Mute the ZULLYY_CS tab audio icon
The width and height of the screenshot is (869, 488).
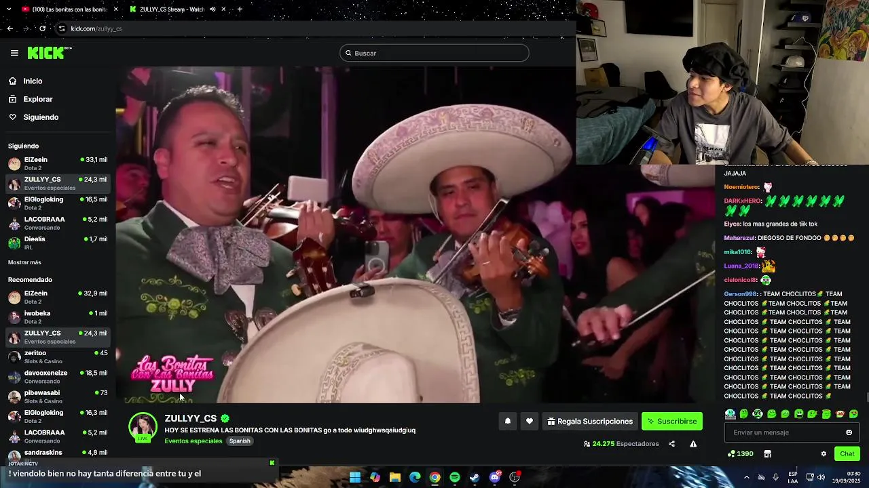tap(212, 9)
